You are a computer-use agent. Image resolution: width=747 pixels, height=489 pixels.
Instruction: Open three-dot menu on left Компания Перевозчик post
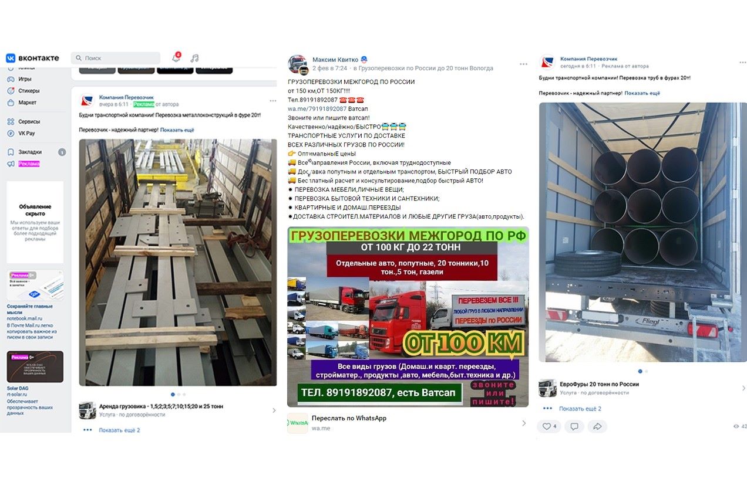[x=272, y=101]
